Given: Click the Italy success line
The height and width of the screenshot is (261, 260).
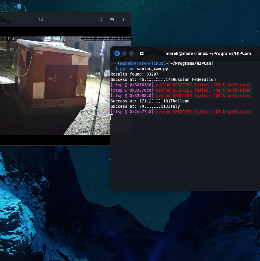Looking at the screenshot, I should coord(145,106).
